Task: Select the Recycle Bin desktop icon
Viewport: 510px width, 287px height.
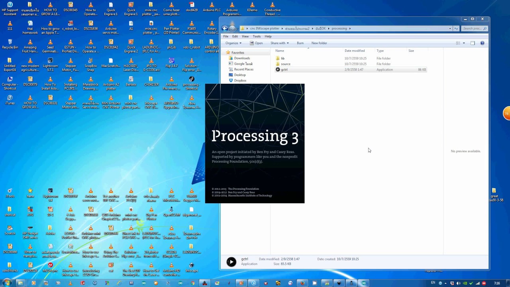Action: click(x=10, y=44)
